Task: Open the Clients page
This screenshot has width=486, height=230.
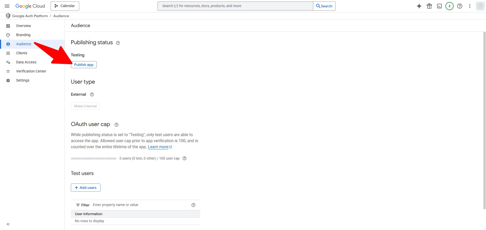Action: coord(22,53)
